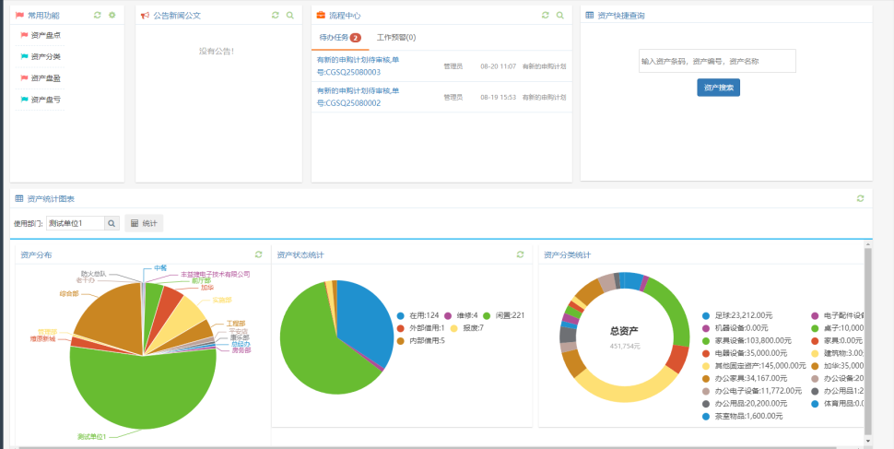Viewport: 894px width, 449px height.
Task: Focus the asset barcode search field
Action: click(x=717, y=61)
